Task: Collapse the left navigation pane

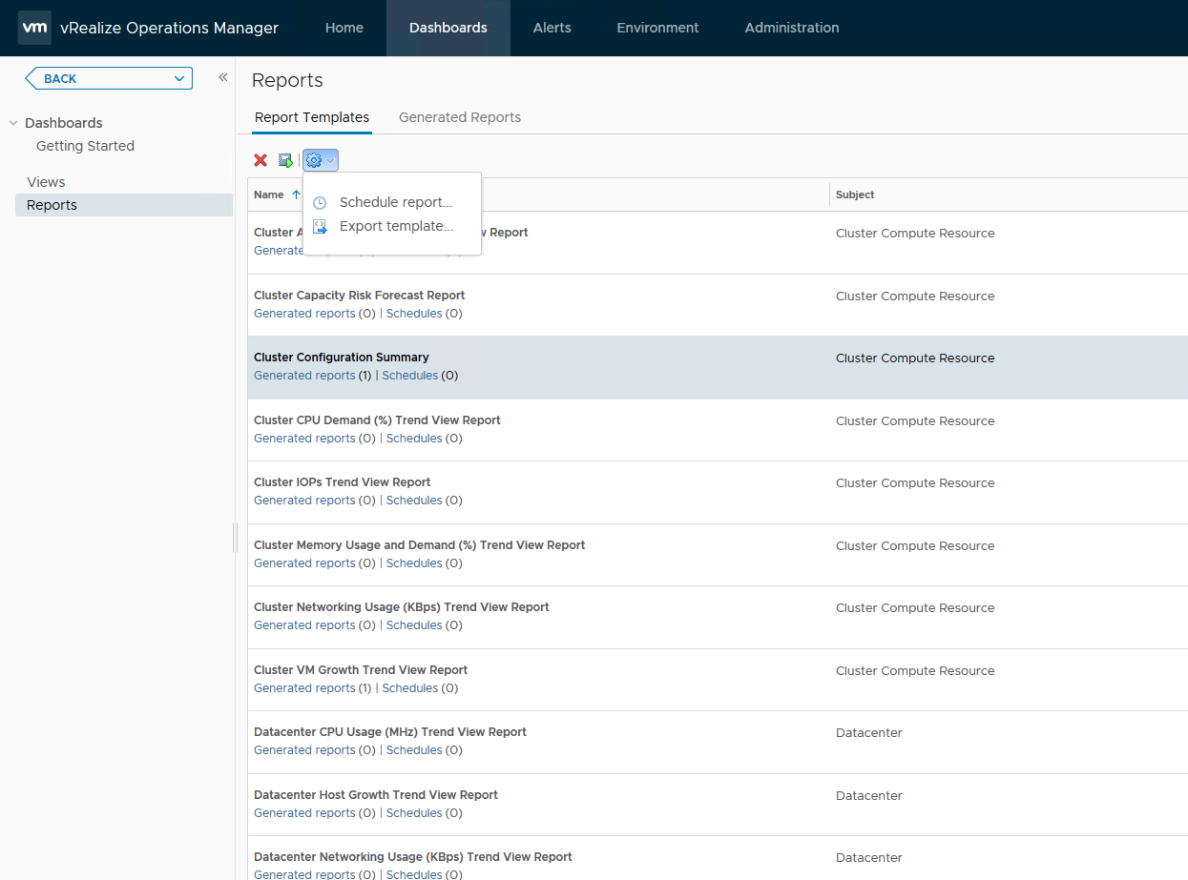Action: pos(222,78)
